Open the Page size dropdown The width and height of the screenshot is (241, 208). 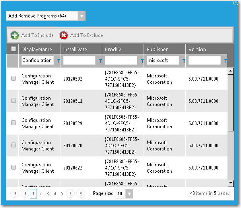click(x=129, y=194)
